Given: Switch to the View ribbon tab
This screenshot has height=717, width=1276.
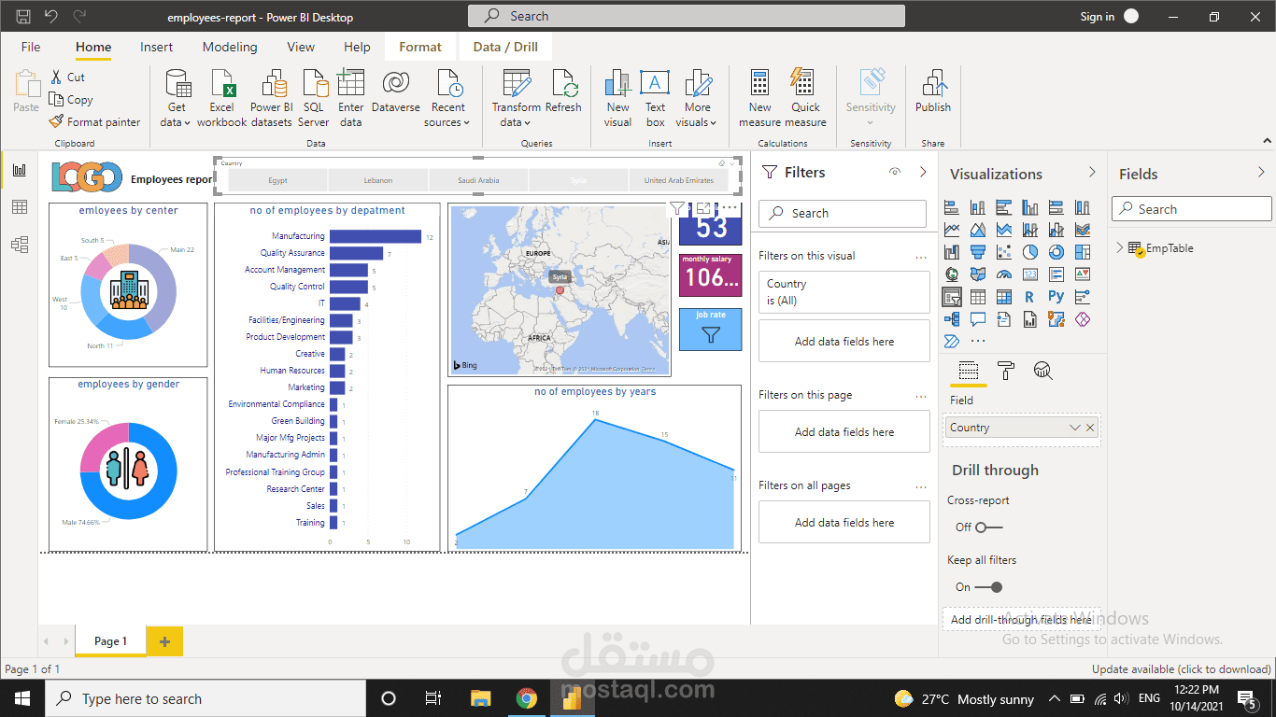Looking at the screenshot, I should [301, 47].
